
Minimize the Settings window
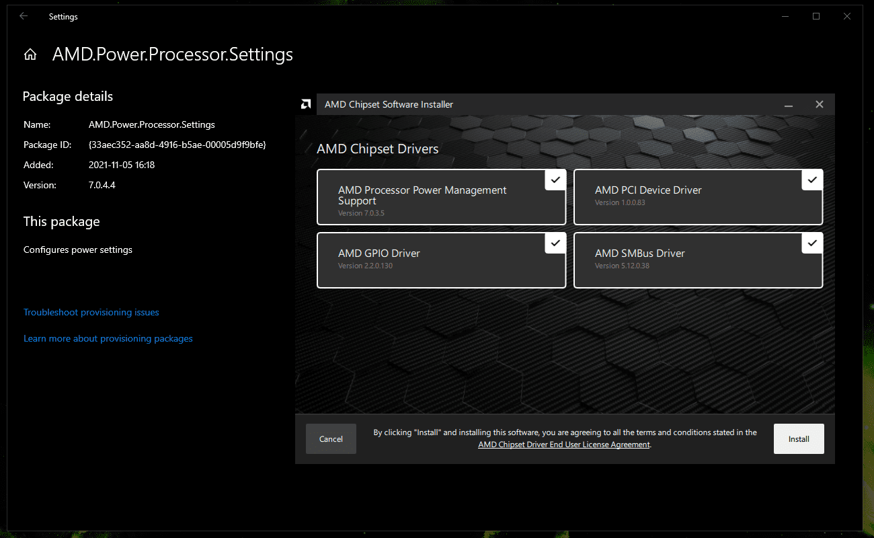point(785,16)
